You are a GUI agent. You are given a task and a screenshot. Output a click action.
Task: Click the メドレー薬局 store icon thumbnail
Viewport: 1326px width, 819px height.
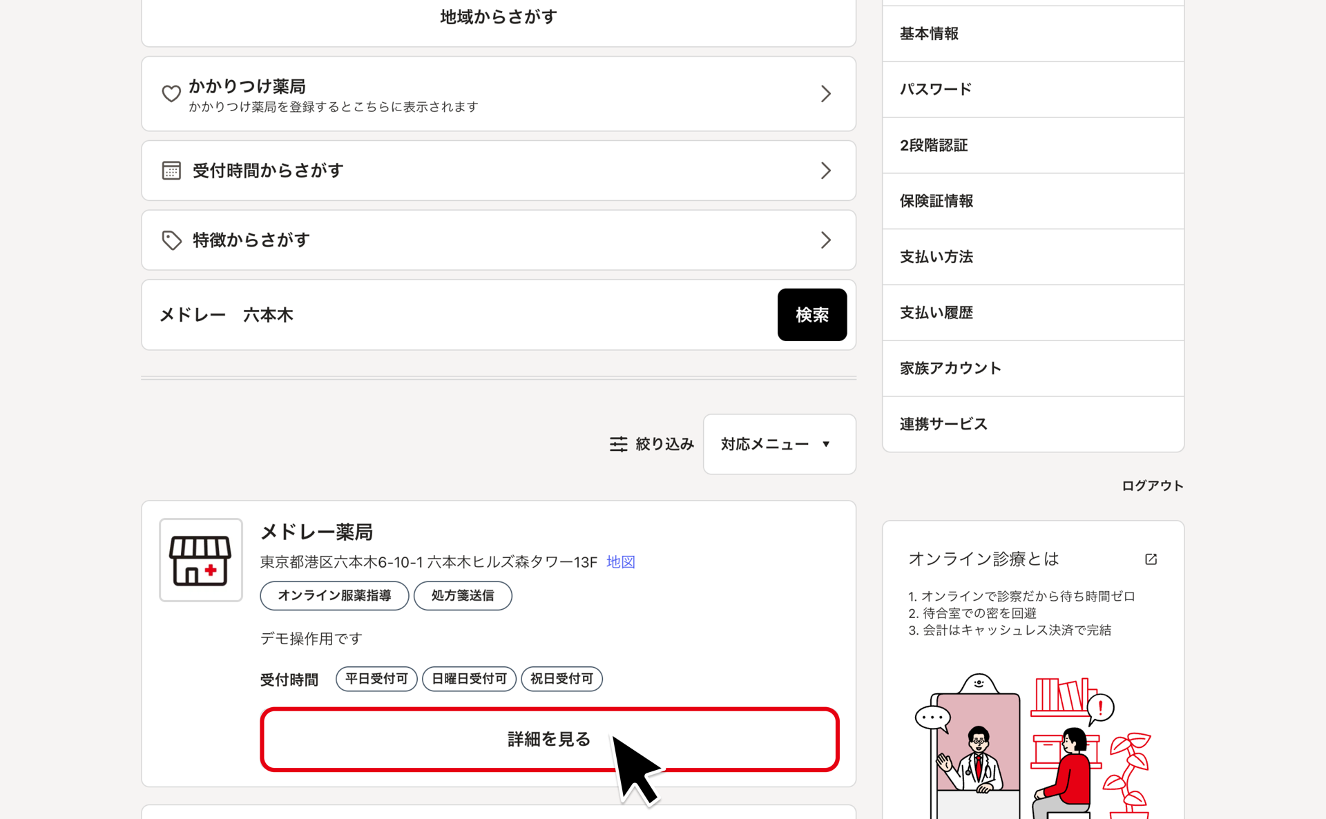(201, 560)
